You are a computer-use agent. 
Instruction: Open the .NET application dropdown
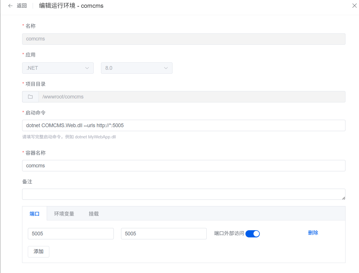pos(58,68)
